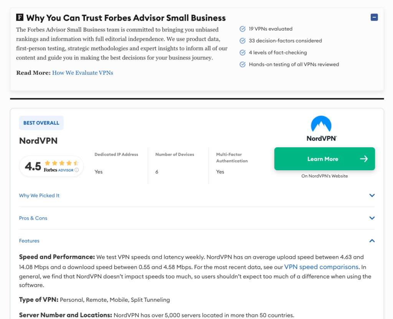The width and height of the screenshot is (393, 319).
Task: Collapse the Forbes trust panel minus button
Action: pyautogui.click(x=374, y=17)
